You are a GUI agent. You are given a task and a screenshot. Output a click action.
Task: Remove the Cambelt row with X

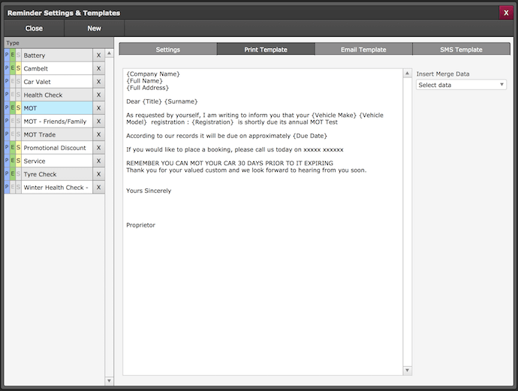coord(98,68)
